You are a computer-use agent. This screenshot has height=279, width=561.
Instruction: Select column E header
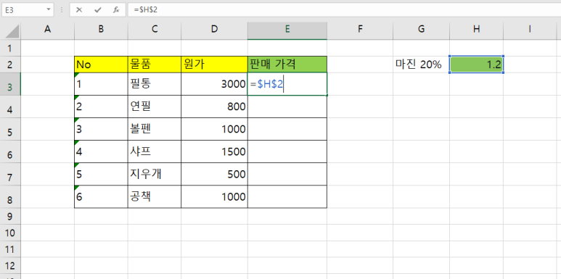click(x=287, y=30)
